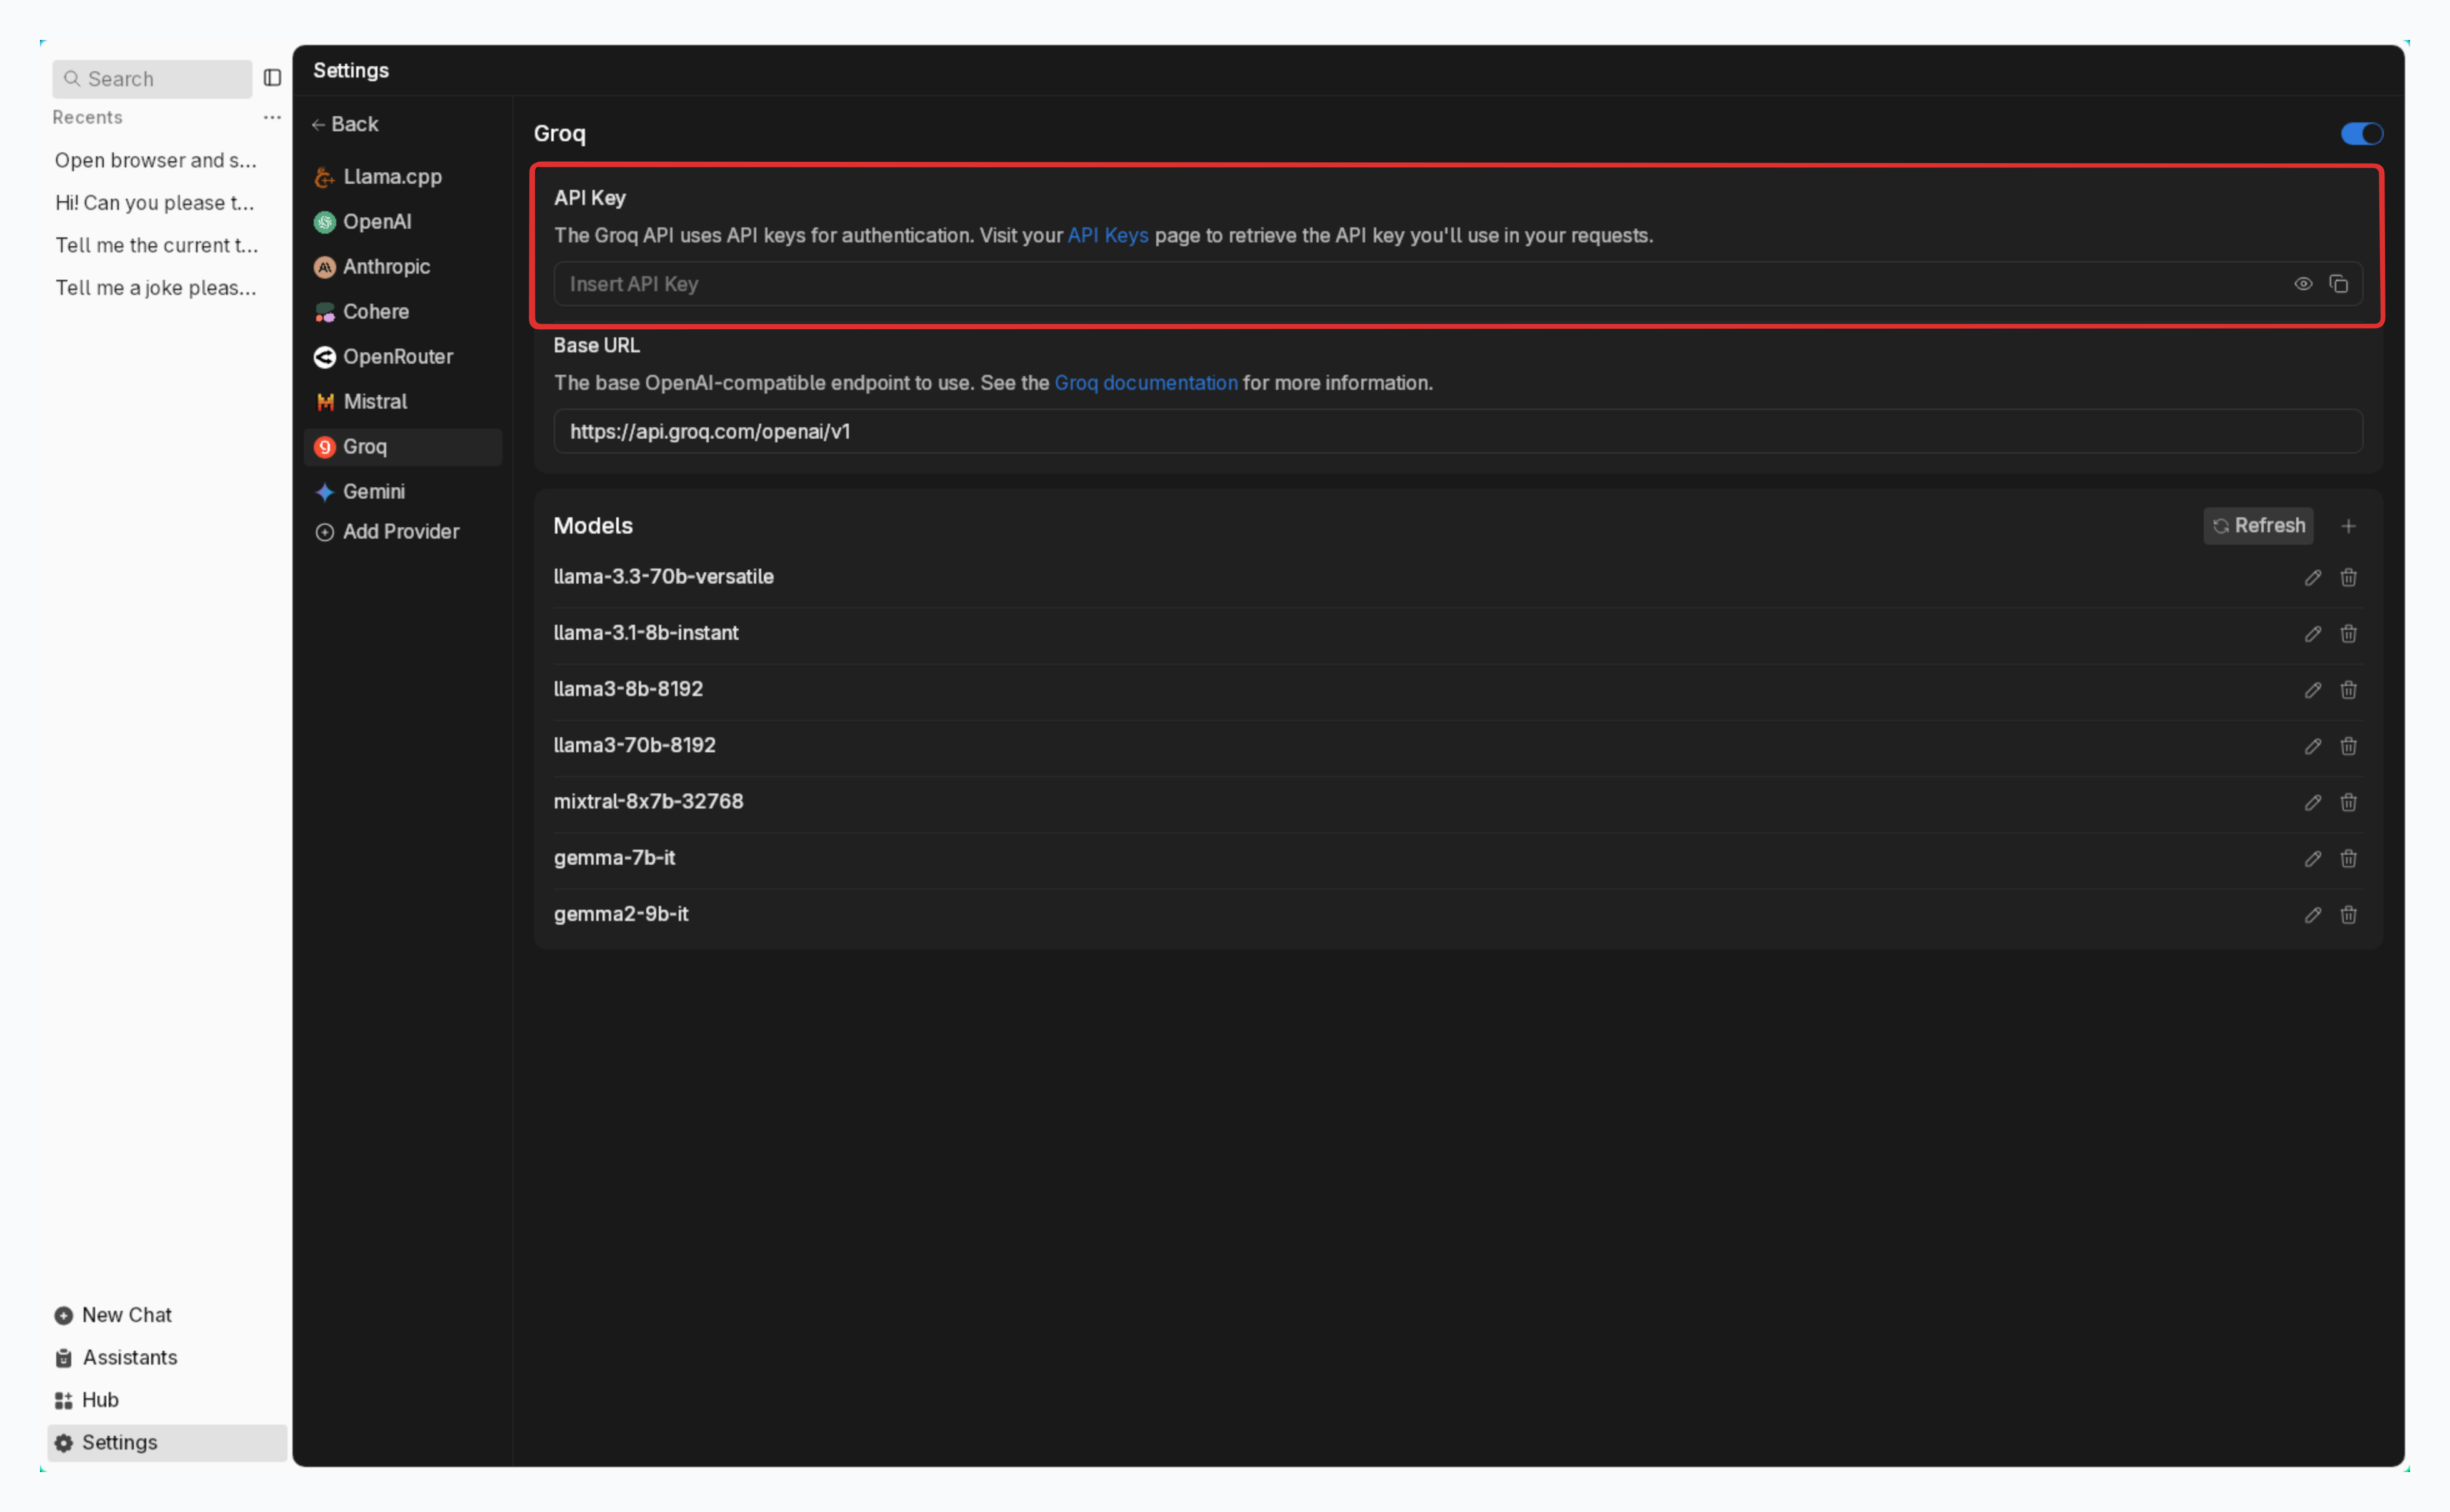Click Add Provider in sidebar
2450x1512 pixels.
coord(400,532)
